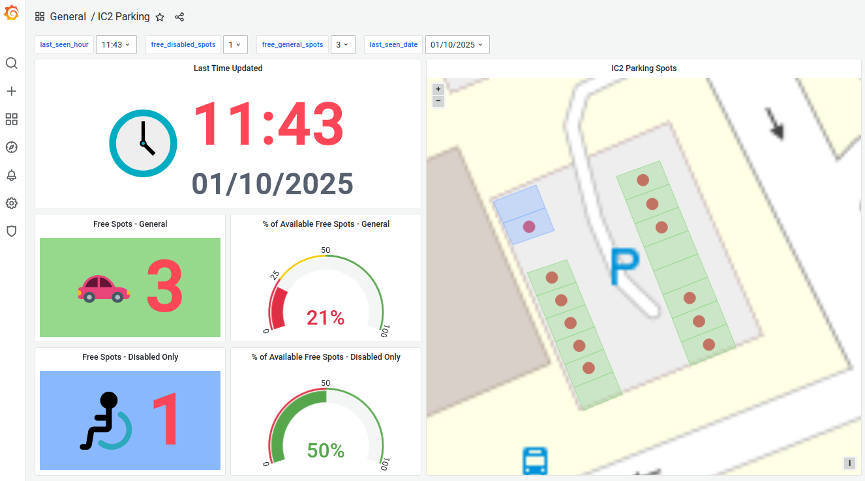This screenshot has height=481, width=865.
Task: Click the 50% disabled availability gauge
Action: [326, 426]
